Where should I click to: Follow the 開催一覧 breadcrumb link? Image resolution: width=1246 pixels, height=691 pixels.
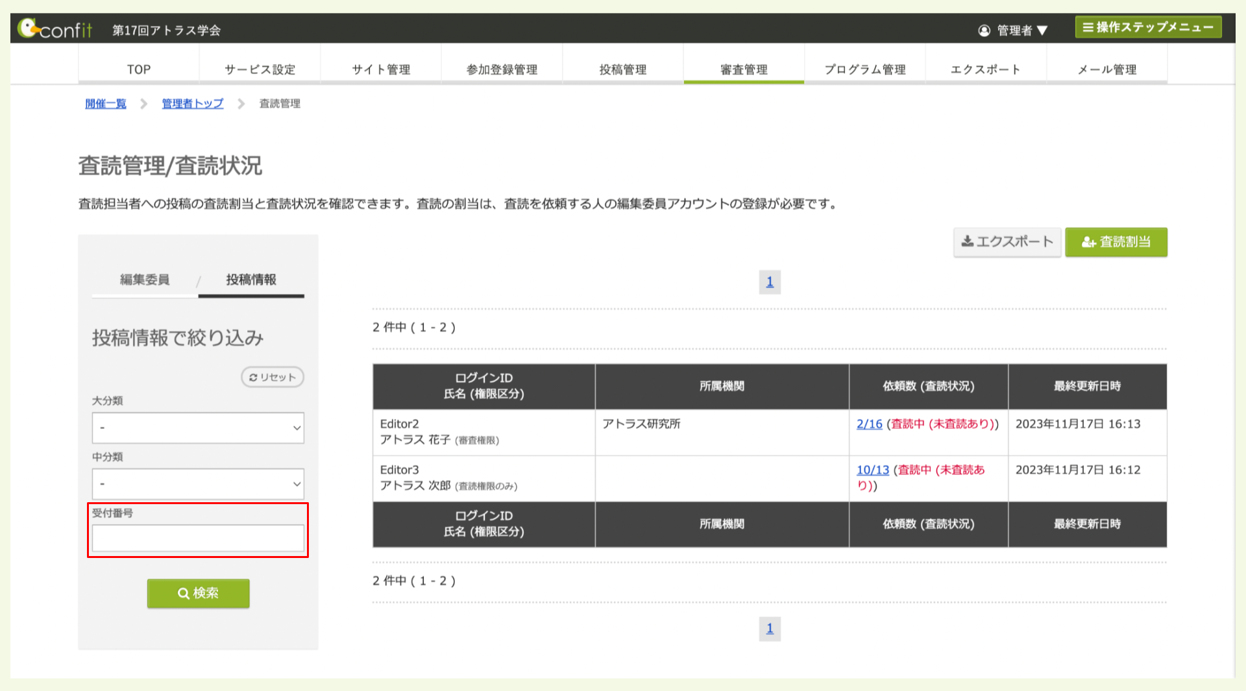click(106, 104)
